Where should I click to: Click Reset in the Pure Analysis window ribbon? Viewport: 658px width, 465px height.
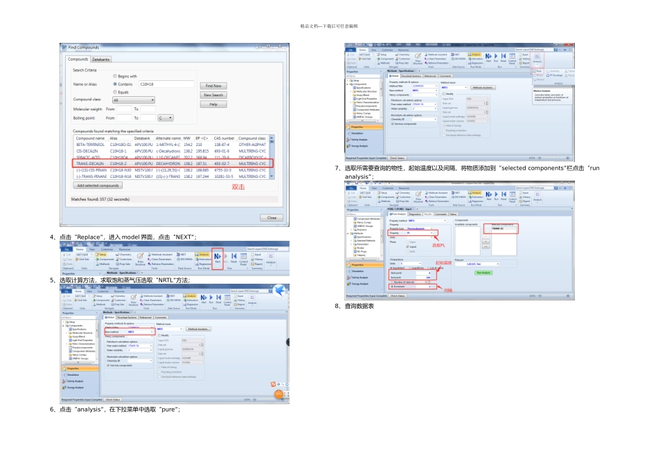[x=504, y=196]
